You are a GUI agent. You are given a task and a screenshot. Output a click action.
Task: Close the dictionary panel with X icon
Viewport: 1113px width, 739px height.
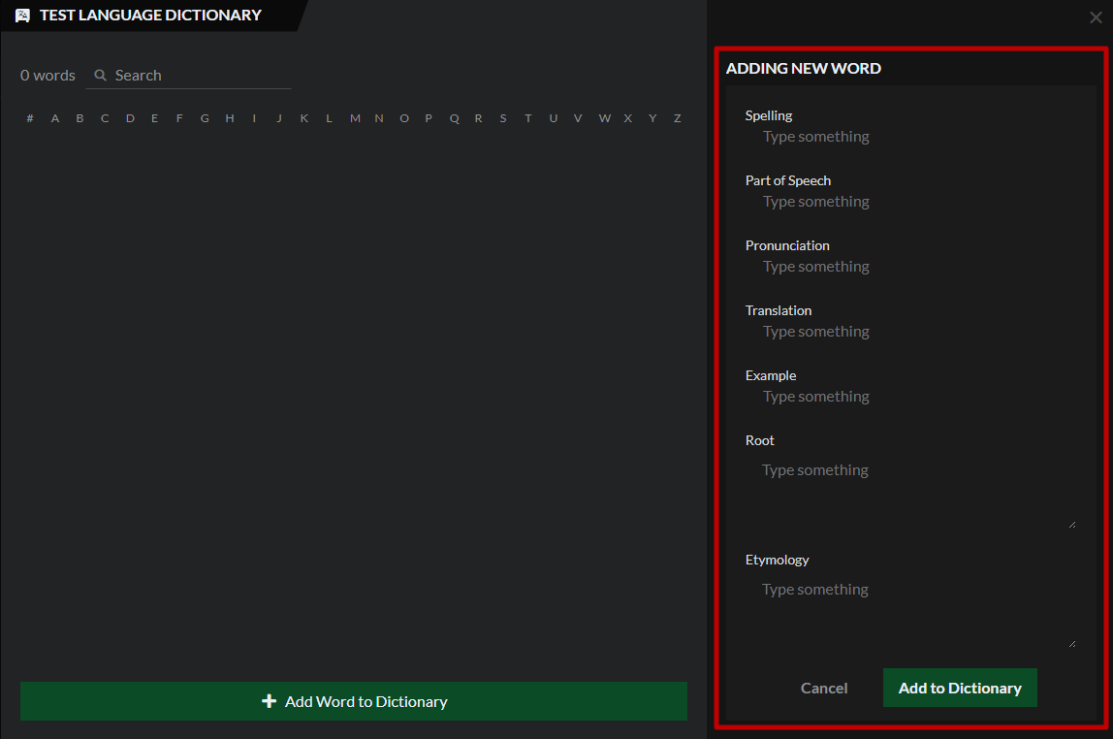(1096, 17)
